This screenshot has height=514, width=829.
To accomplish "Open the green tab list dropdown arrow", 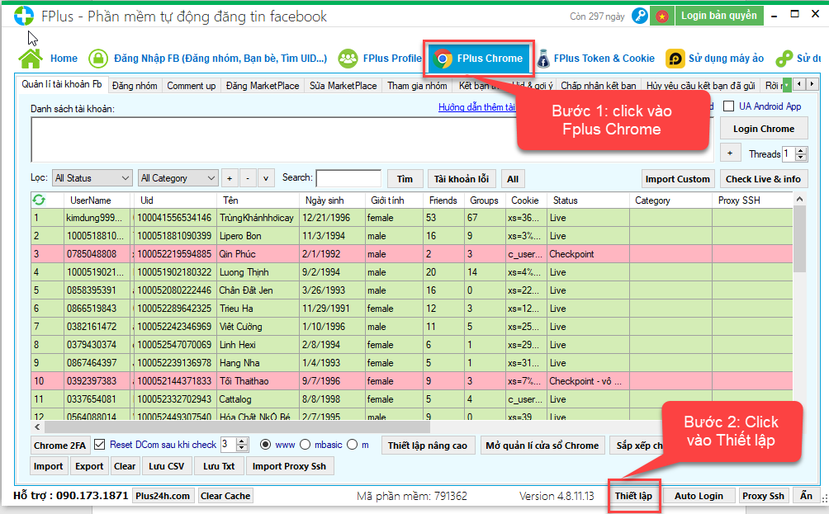I will (x=787, y=84).
